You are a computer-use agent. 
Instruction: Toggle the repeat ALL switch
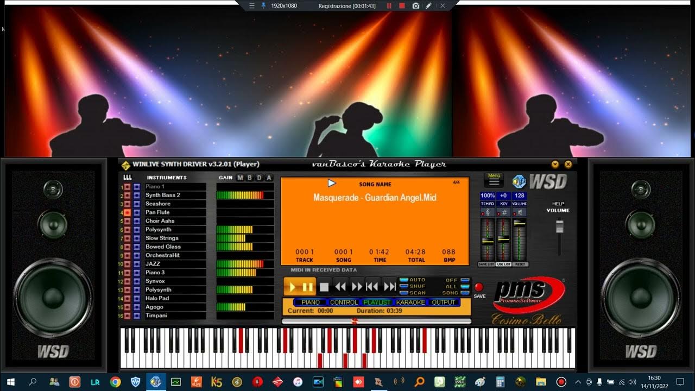tap(465, 287)
